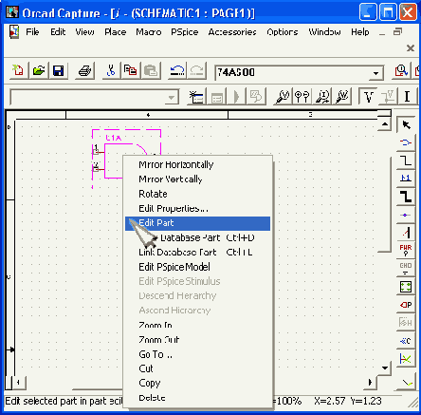Choose Edit PSpice Model entry
The width and height of the screenshot is (421, 415).
pos(197,267)
